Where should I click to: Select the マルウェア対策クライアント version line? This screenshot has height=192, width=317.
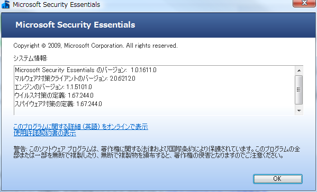75,78
